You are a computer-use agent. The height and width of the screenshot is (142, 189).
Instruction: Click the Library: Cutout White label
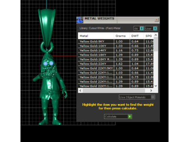100,28
